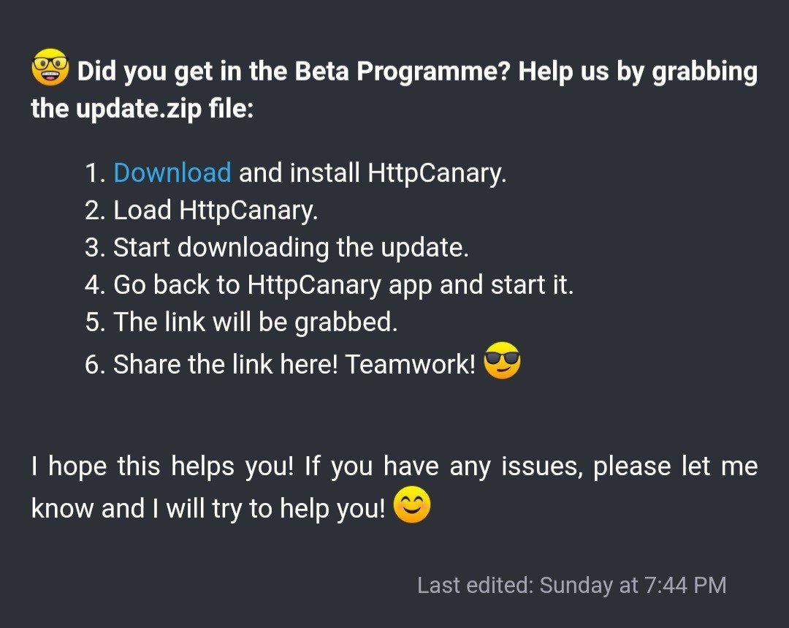
Task: Click "Share the link here!" text
Action: point(225,364)
